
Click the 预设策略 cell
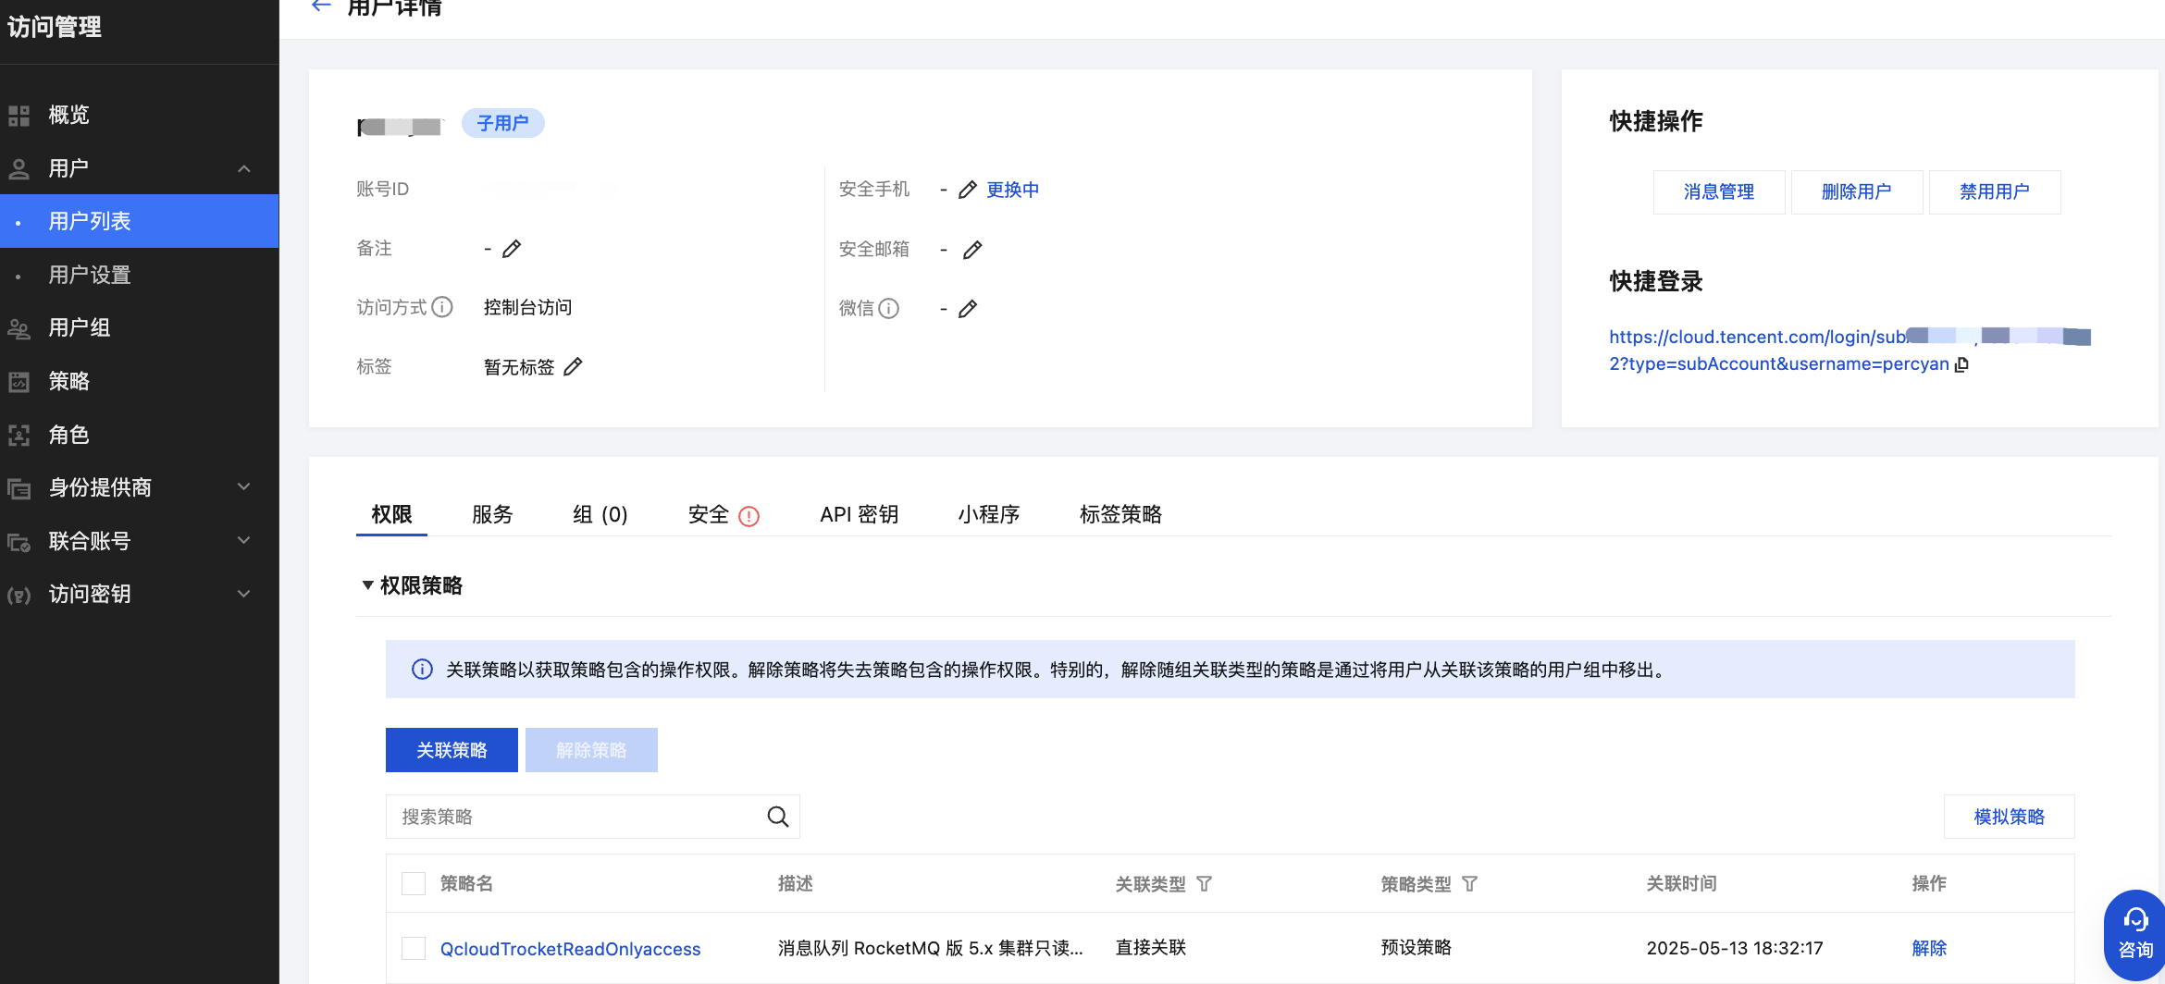coord(1417,948)
